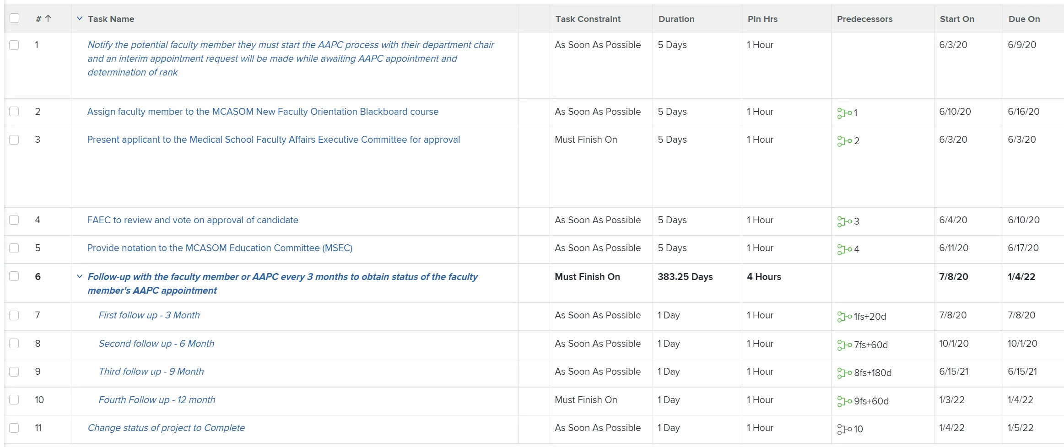Open Second follow up - 6 Month
Viewport: 1064px width, 447px height.
(x=157, y=344)
